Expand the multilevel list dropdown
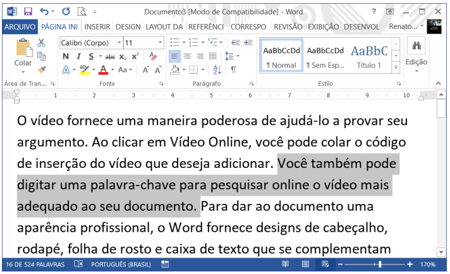450x274 pixels. [x=221, y=43]
